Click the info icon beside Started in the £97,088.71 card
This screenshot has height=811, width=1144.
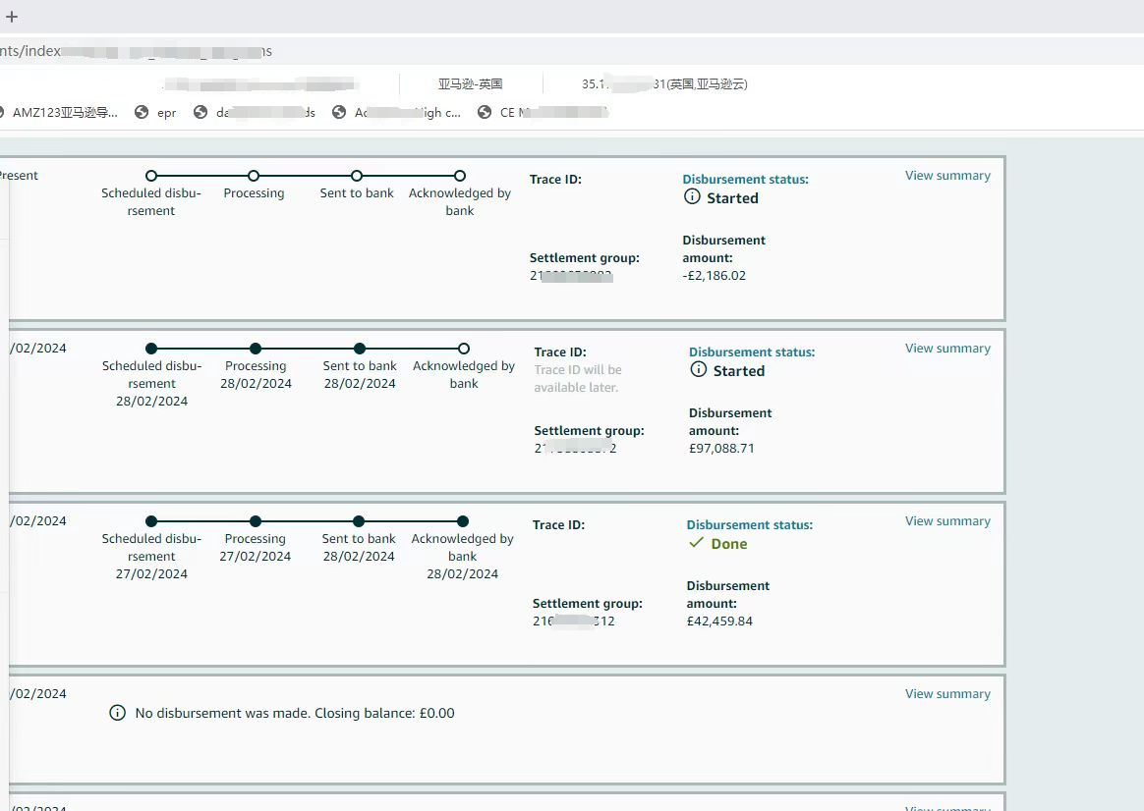tap(698, 369)
